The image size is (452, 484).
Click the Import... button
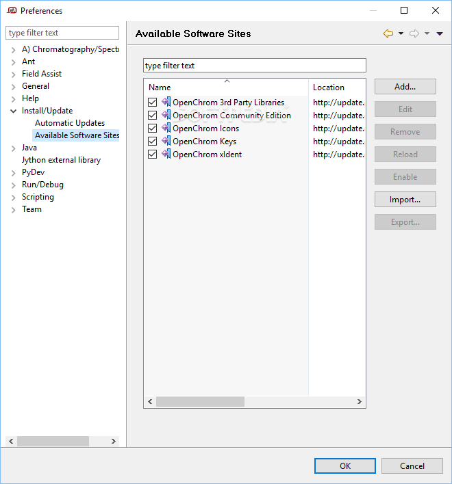[x=405, y=200]
